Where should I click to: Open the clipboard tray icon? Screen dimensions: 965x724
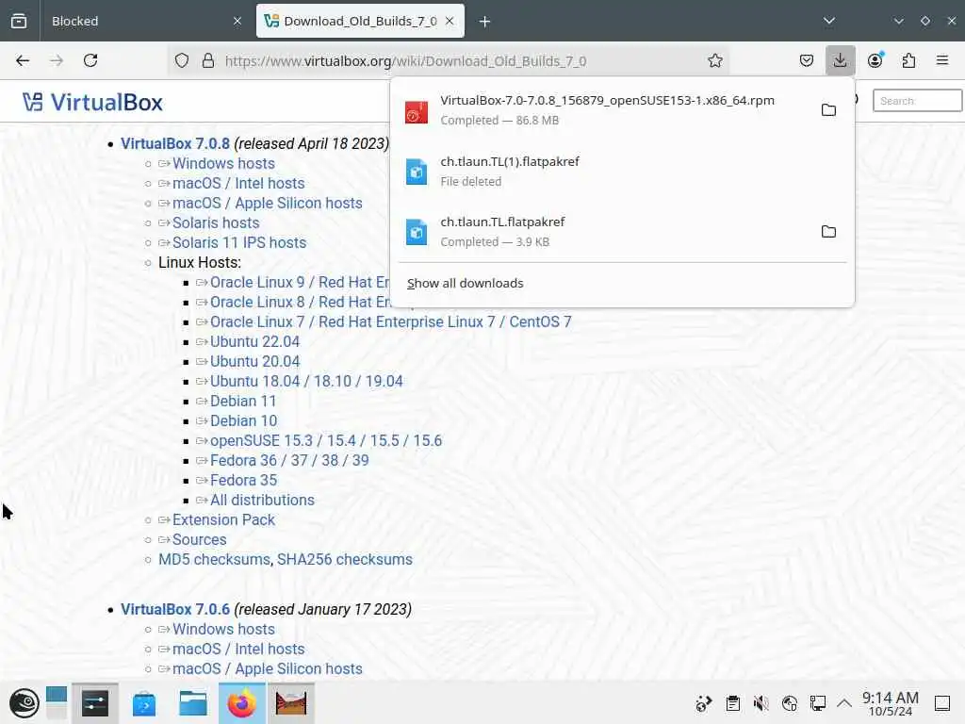point(732,703)
